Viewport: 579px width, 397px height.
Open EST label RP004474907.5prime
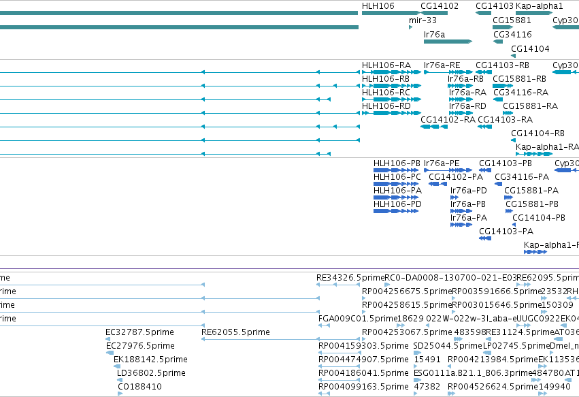363,360
